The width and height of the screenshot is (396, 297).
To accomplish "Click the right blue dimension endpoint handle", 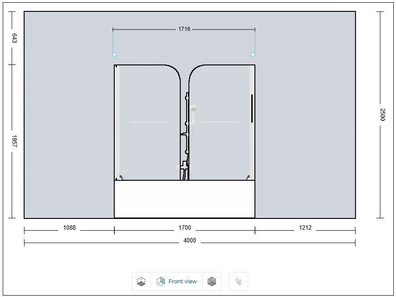I will 253,54.
